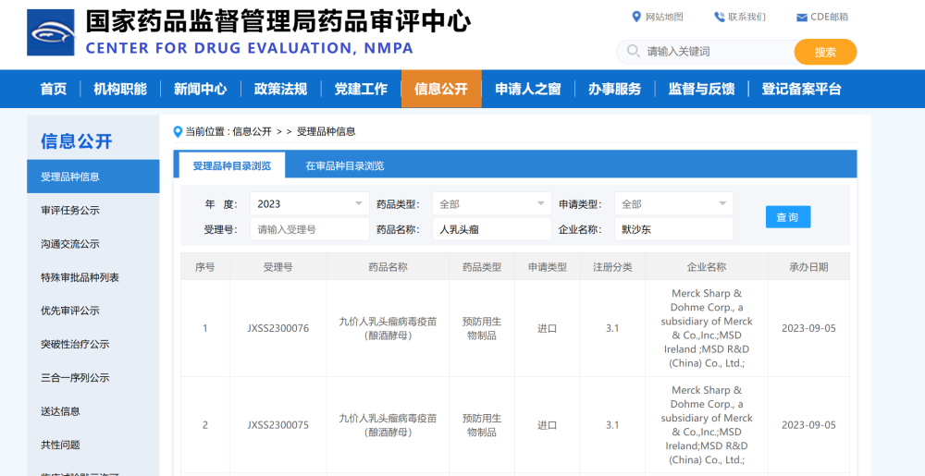Click 企业名称 field with 默沙东
925x476 pixels.
(x=673, y=229)
